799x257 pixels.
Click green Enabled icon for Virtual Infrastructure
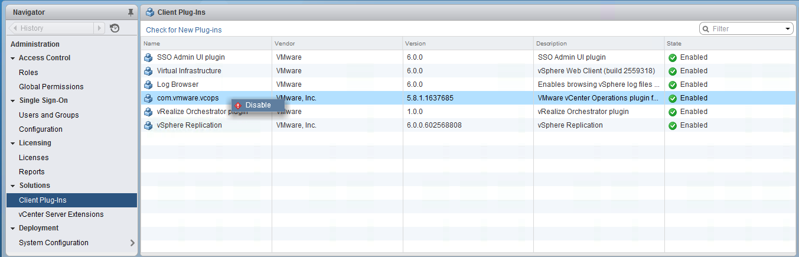[x=673, y=71]
